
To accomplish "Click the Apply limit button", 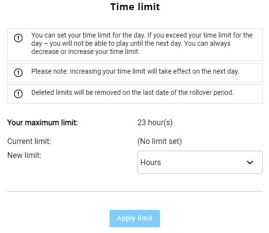I will pyautogui.click(x=134, y=219).
